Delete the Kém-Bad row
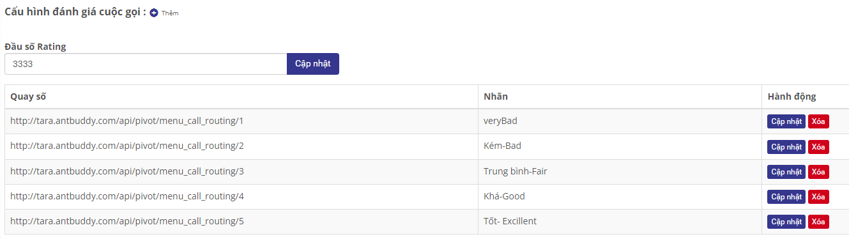This screenshot has height=239, width=849. [818, 147]
